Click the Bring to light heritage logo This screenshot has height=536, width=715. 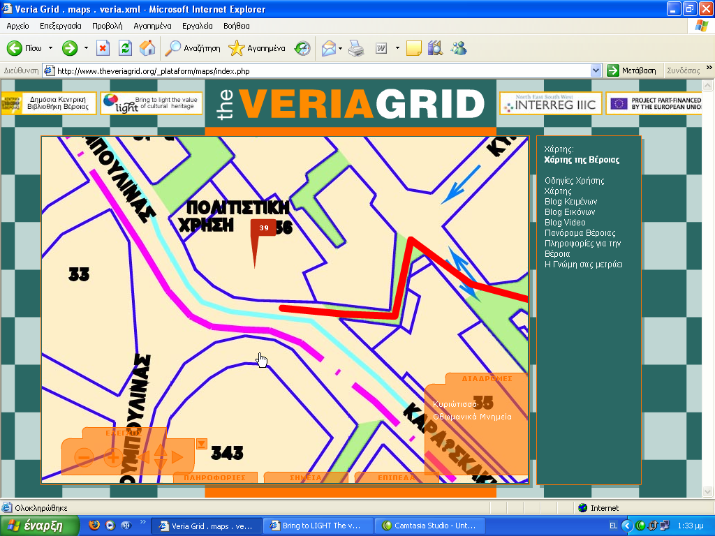pos(151,103)
